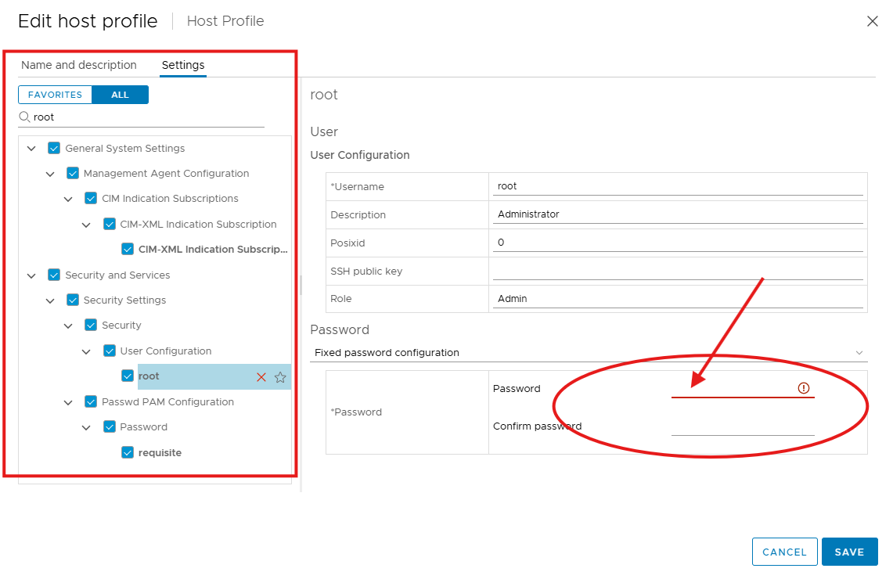Viewport: 893px width, 572px height.
Task: Click the Cancel button
Action: point(784,552)
